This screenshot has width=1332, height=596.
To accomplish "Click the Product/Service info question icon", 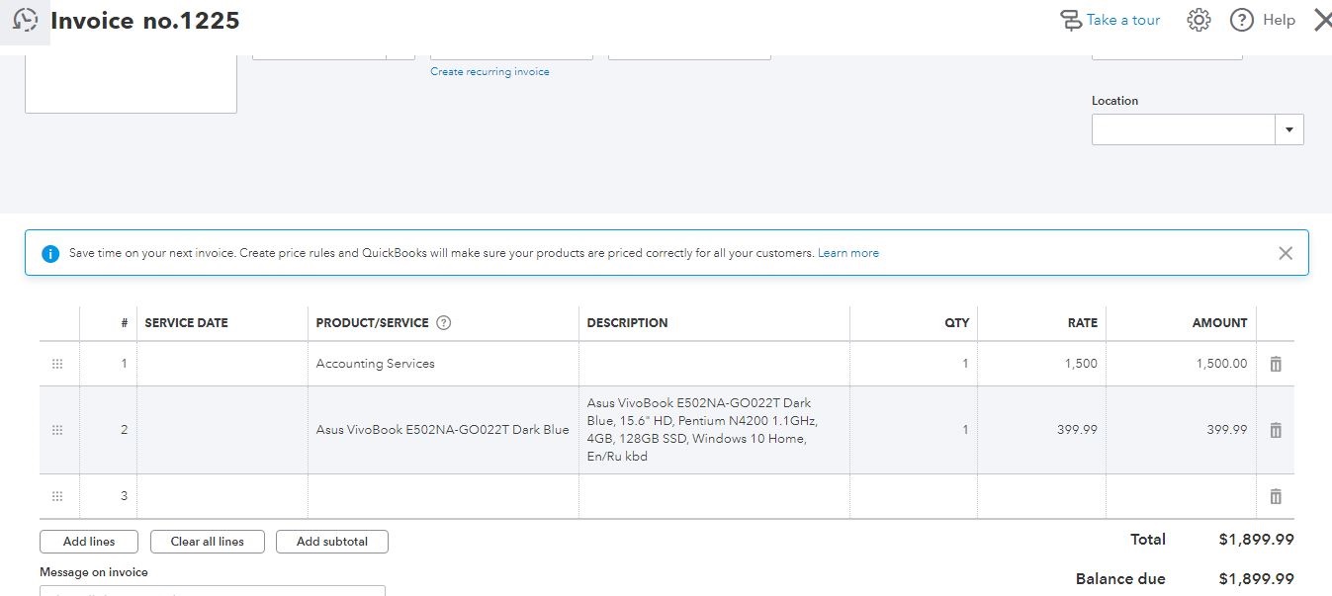I will click(x=444, y=323).
